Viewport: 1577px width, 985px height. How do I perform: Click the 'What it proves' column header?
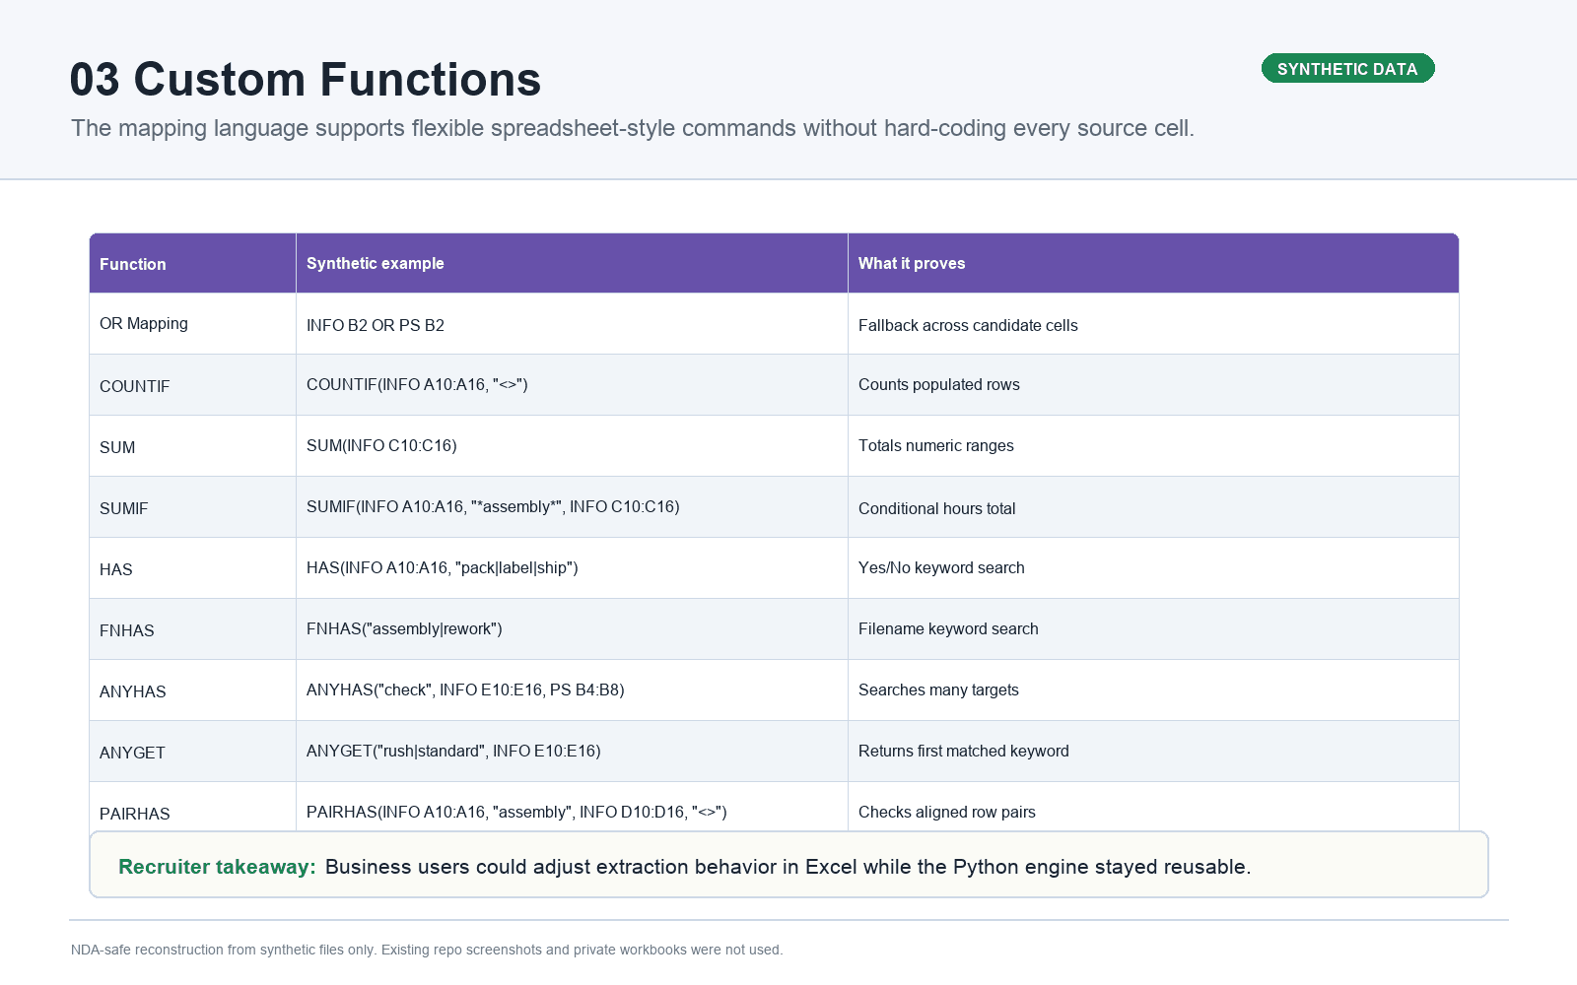(x=1153, y=263)
